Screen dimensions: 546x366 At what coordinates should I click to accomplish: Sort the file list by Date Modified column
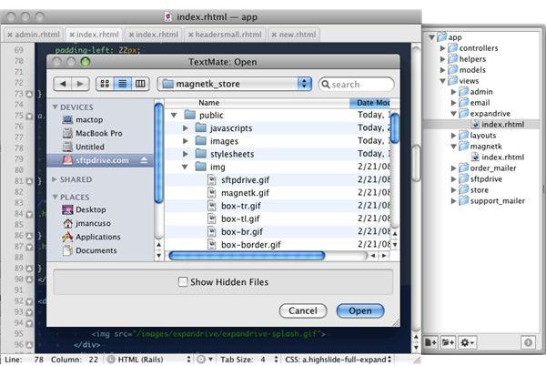(369, 103)
